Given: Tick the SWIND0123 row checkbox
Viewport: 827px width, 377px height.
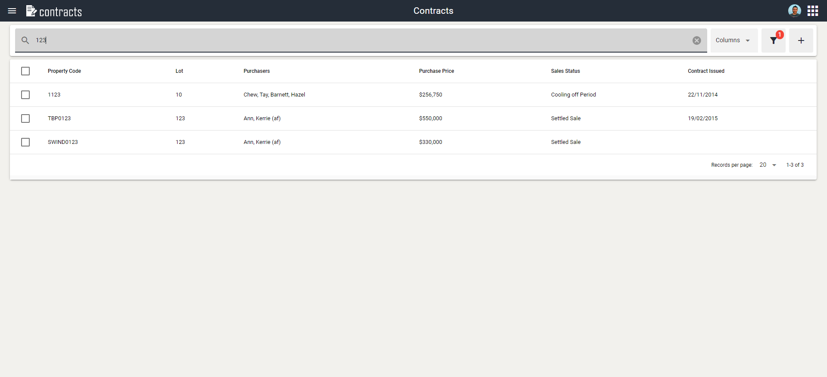Looking at the screenshot, I should (x=25, y=142).
